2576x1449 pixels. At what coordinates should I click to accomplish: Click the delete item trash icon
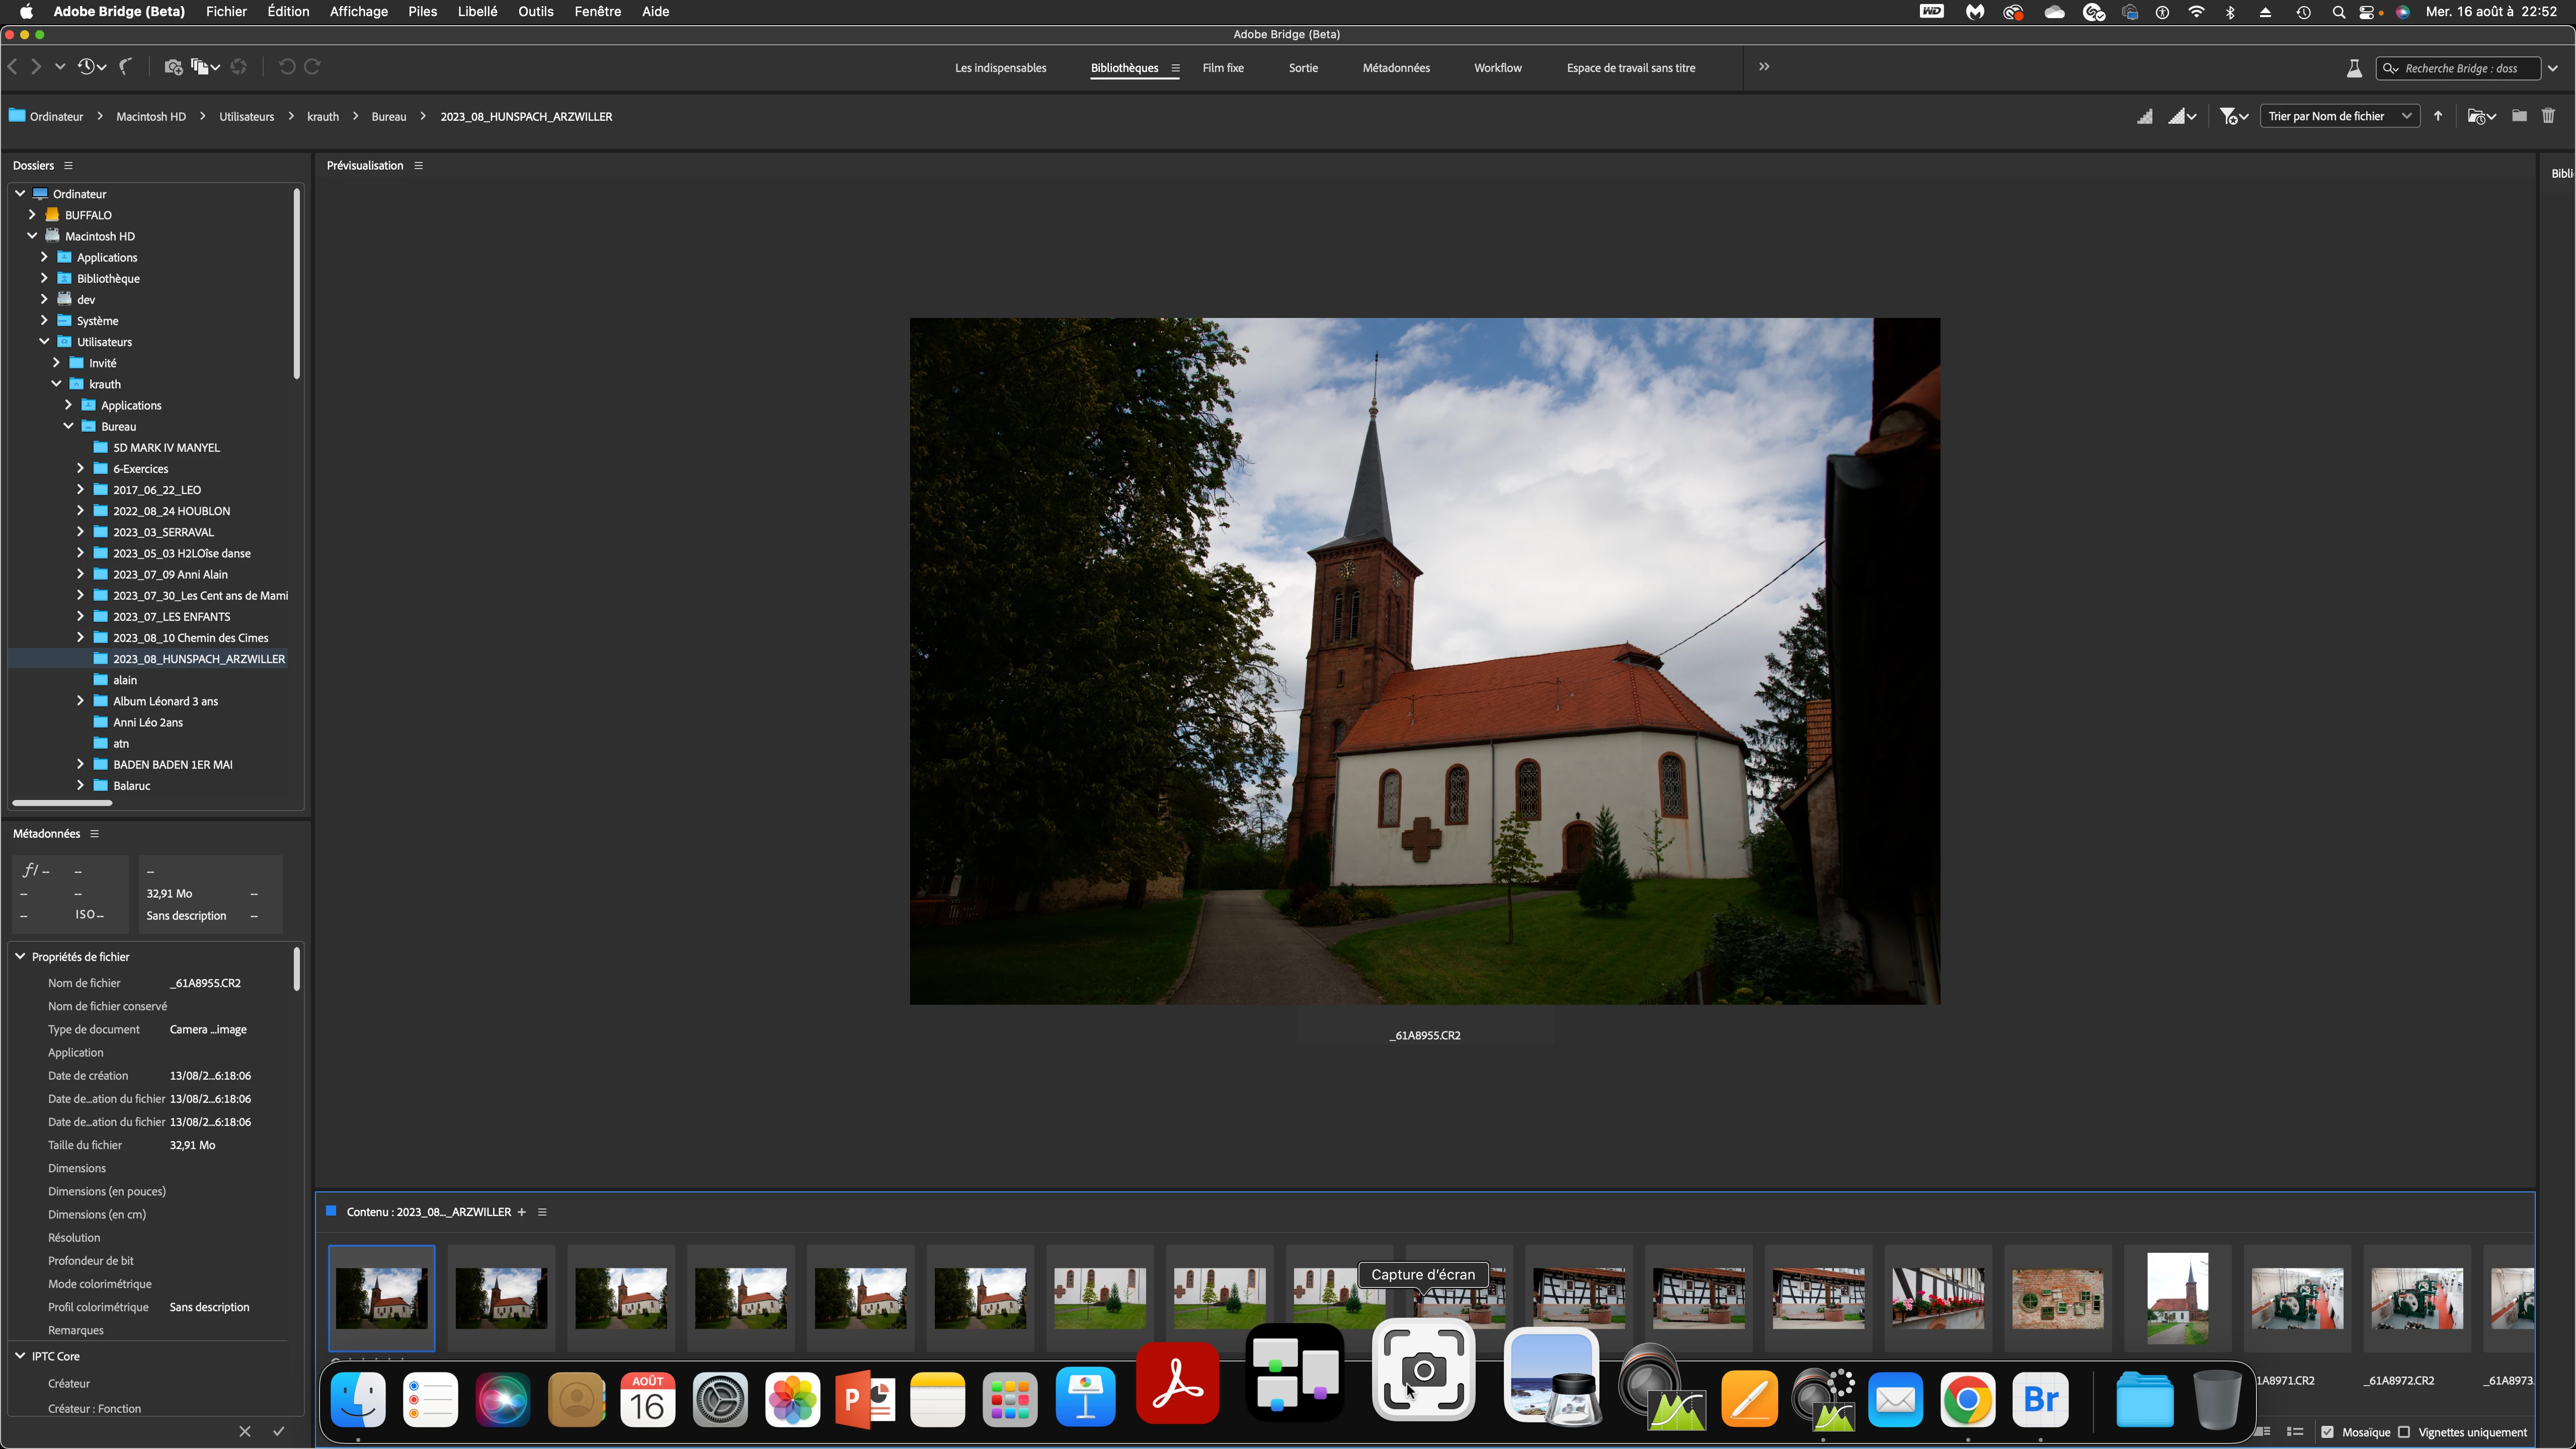(2548, 116)
